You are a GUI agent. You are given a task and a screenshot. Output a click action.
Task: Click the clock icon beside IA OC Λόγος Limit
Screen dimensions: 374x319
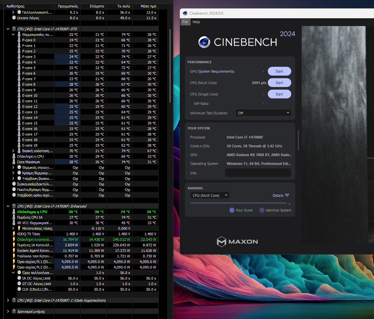(19, 278)
